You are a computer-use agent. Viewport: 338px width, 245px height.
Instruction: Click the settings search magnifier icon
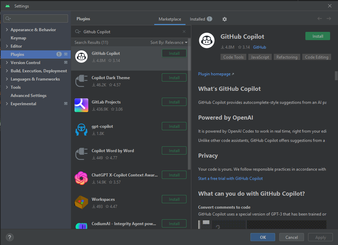(x=8, y=19)
